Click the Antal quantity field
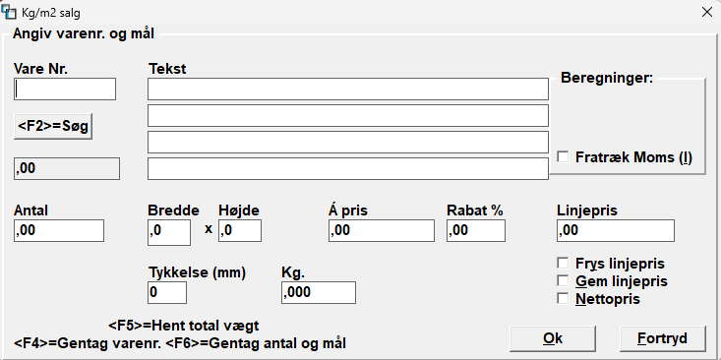721x360 pixels. click(59, 230)
